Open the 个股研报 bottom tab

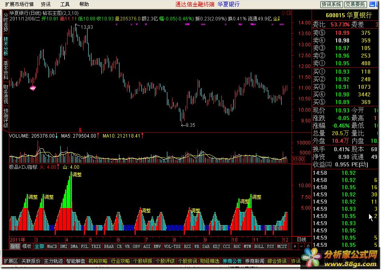pyautogui.click(x=143, y=261)
